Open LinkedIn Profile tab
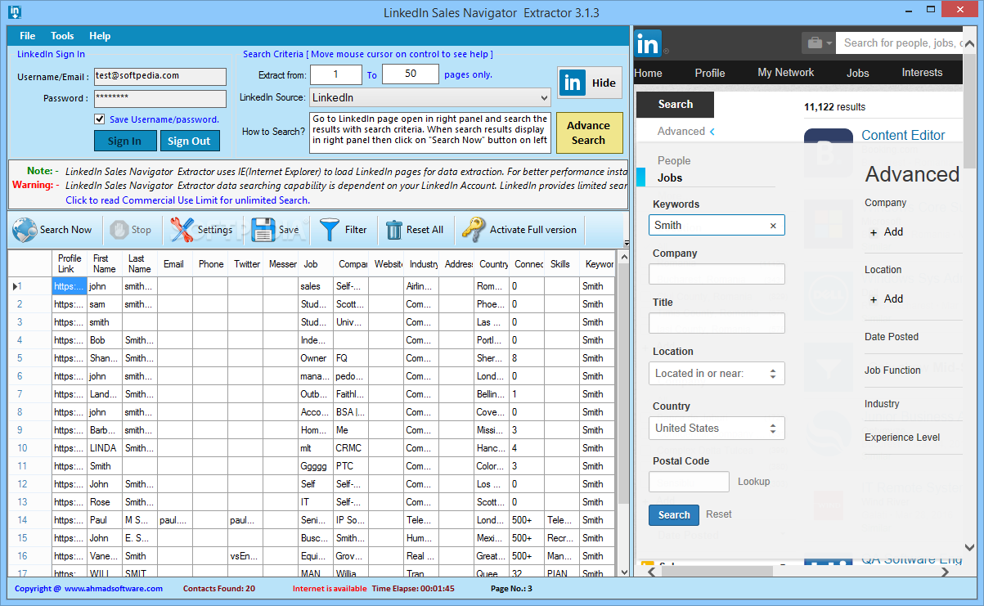 tap(710, 73)
